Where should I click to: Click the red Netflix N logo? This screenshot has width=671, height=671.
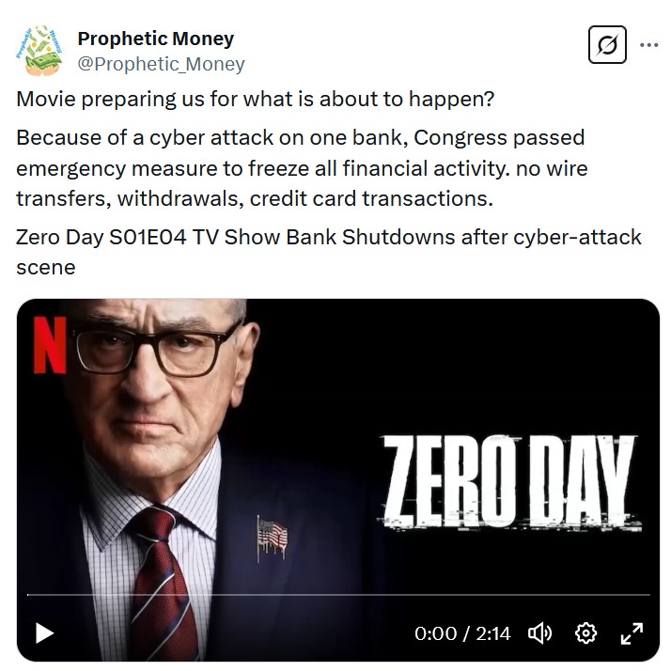pos(50,345)
